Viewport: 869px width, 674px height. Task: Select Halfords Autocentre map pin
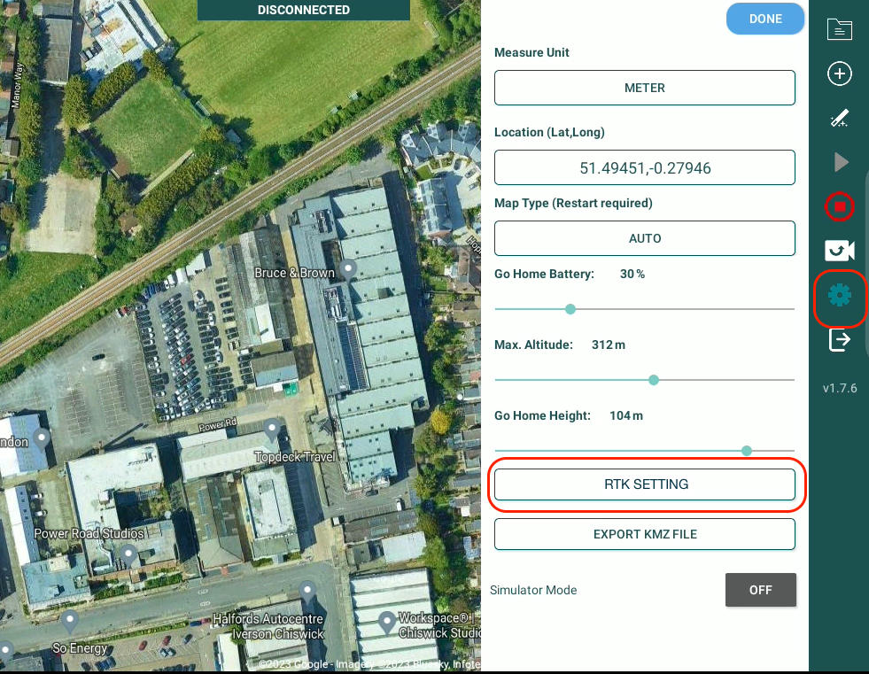point(307,592)
